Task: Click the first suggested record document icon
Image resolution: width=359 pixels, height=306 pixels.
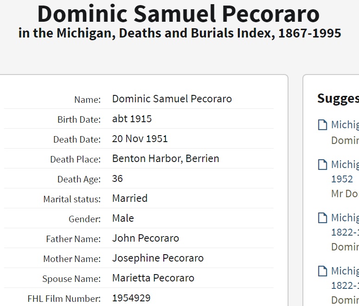Action: click(322, 125)
